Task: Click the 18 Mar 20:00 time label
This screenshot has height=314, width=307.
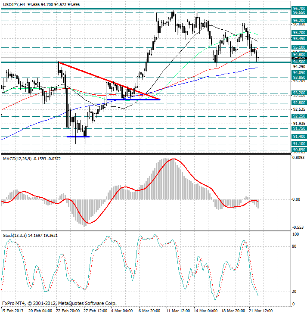Action: [233, 311]
